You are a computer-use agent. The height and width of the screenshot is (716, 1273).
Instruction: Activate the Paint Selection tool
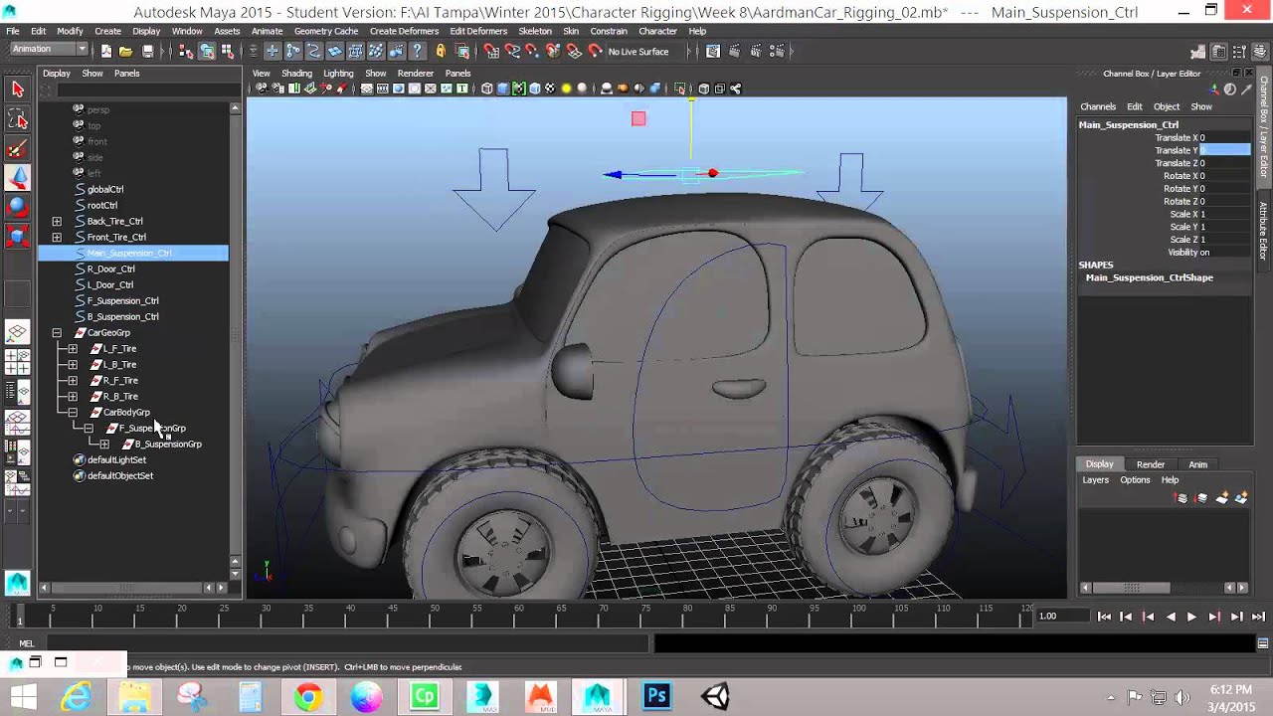(17, 150)
